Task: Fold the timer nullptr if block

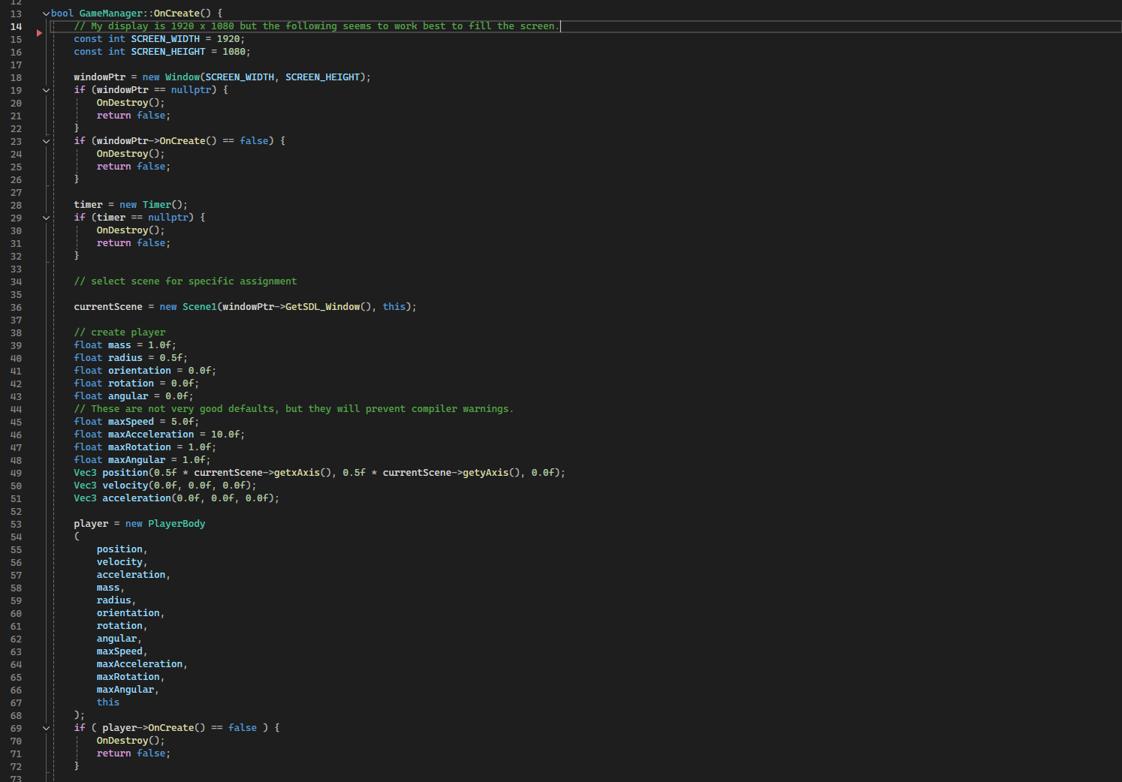Action: [46, 217]
